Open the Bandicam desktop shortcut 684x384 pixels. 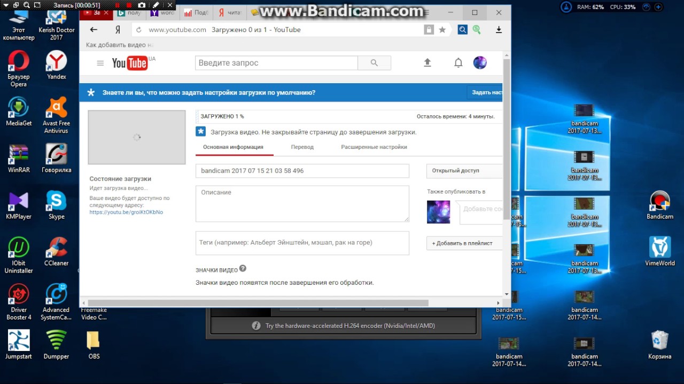pyautogui.click(x=660, y=205)
